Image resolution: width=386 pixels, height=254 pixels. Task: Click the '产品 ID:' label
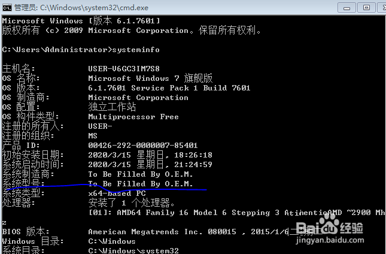click(x=21, y=146)
